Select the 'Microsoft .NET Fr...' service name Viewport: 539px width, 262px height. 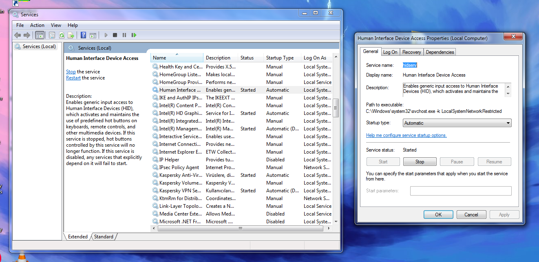[x=181, y=221]
